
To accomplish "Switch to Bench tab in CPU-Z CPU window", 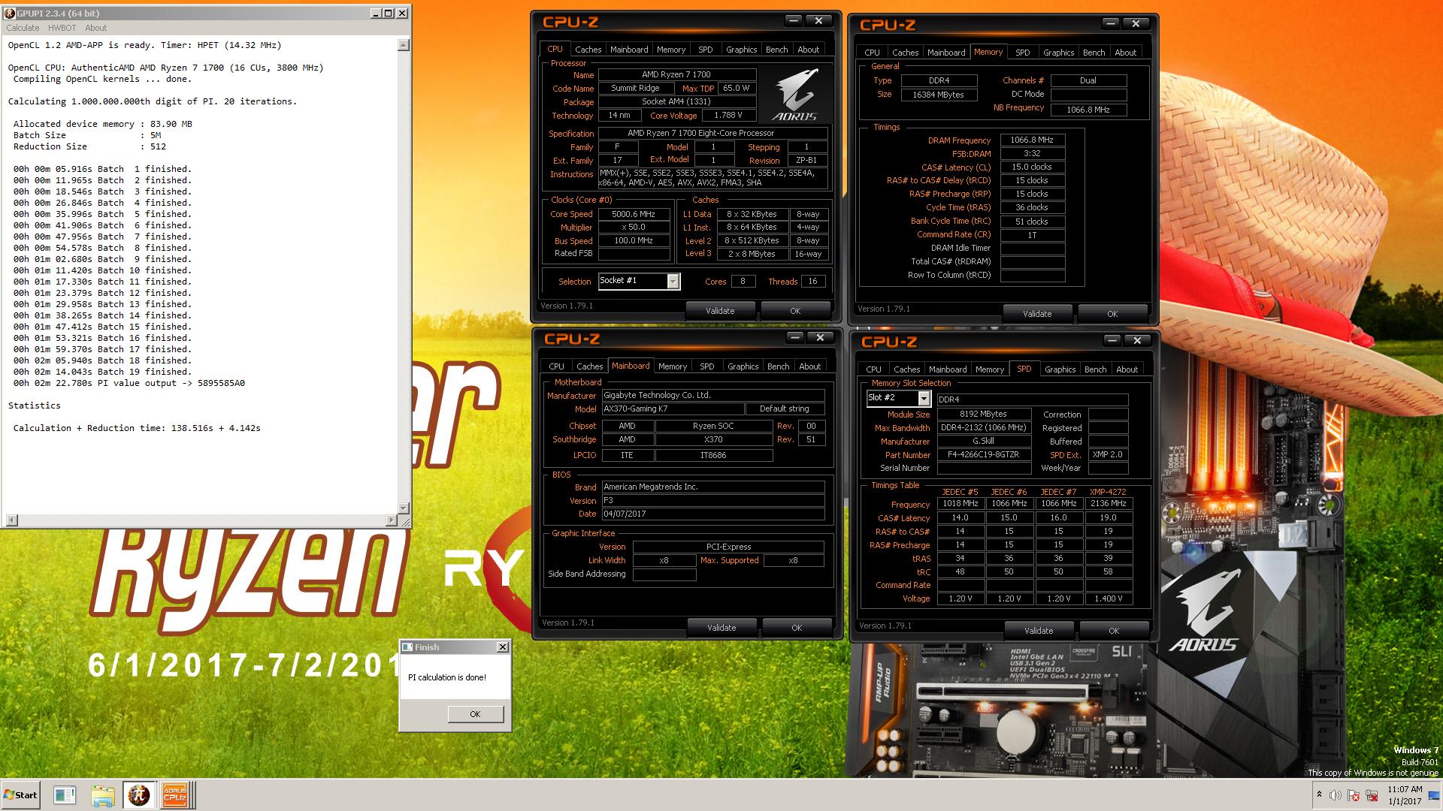I will [776, 50].
